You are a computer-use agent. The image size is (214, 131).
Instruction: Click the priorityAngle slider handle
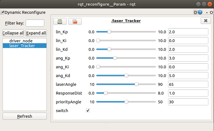[x=126, y=102]
